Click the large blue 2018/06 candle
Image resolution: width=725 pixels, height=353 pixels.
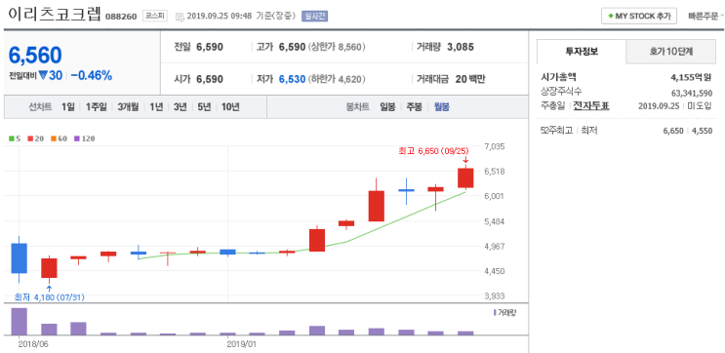[19, 258]
